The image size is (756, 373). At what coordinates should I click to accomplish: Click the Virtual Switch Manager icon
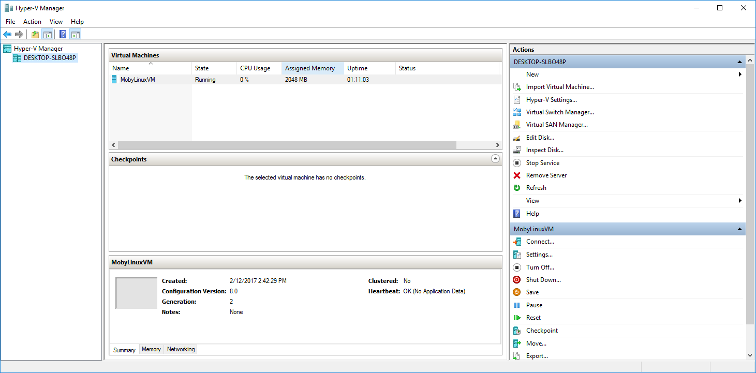[x=516, y=112]
